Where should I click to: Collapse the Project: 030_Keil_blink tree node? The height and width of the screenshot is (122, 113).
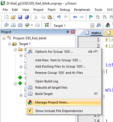coord(4,38)
